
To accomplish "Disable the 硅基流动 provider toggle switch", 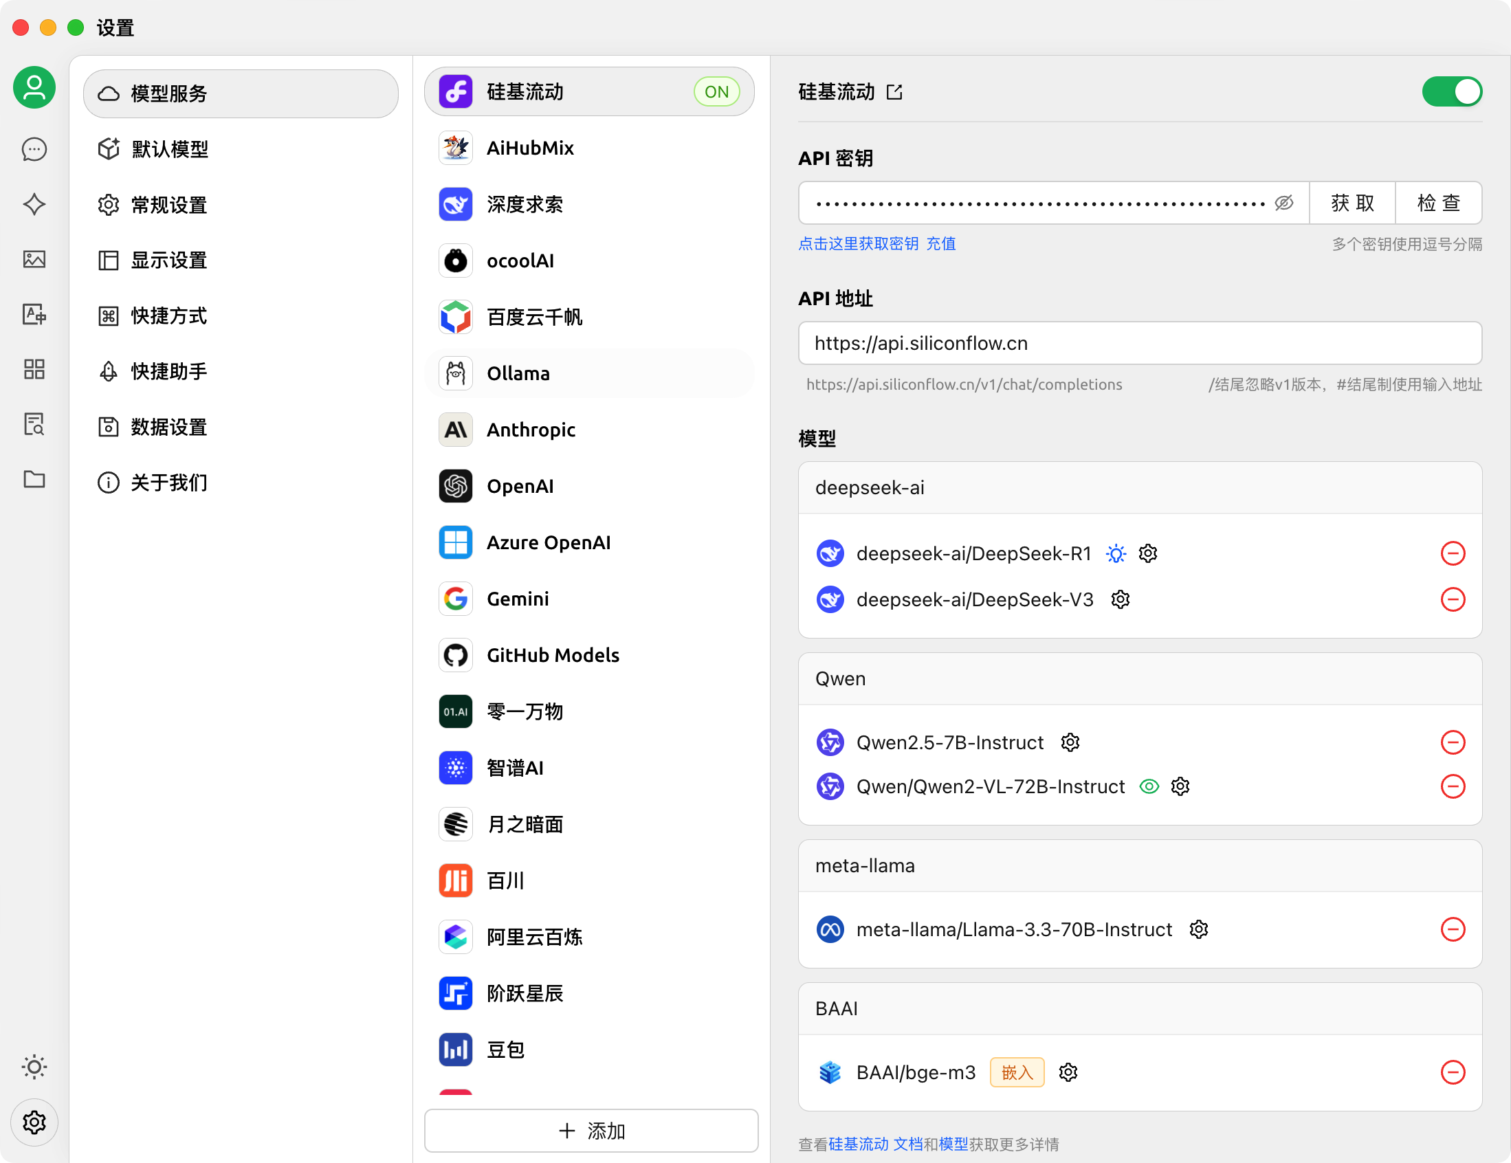I will (x=1451, y=92).
